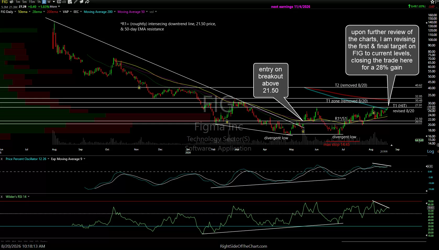The height and width of the screenshot is (250, 439).
Task: Select the pencil drawing tool
Action: 76,2
